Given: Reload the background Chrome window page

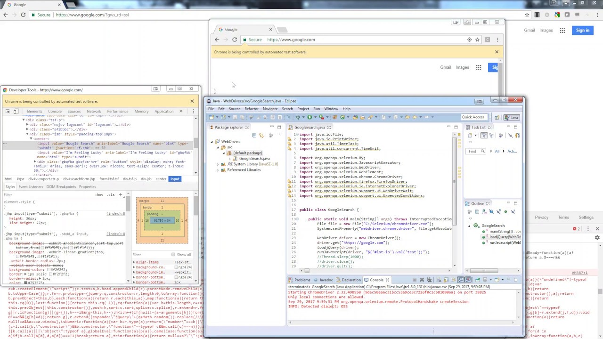Looking at the screenshot, I should (x=23, y=15).
